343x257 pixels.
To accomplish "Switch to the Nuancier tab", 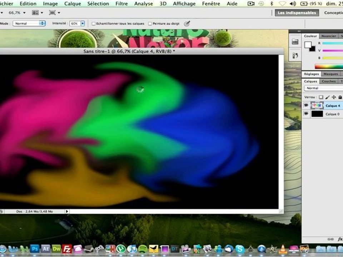I will coord(329,36).
